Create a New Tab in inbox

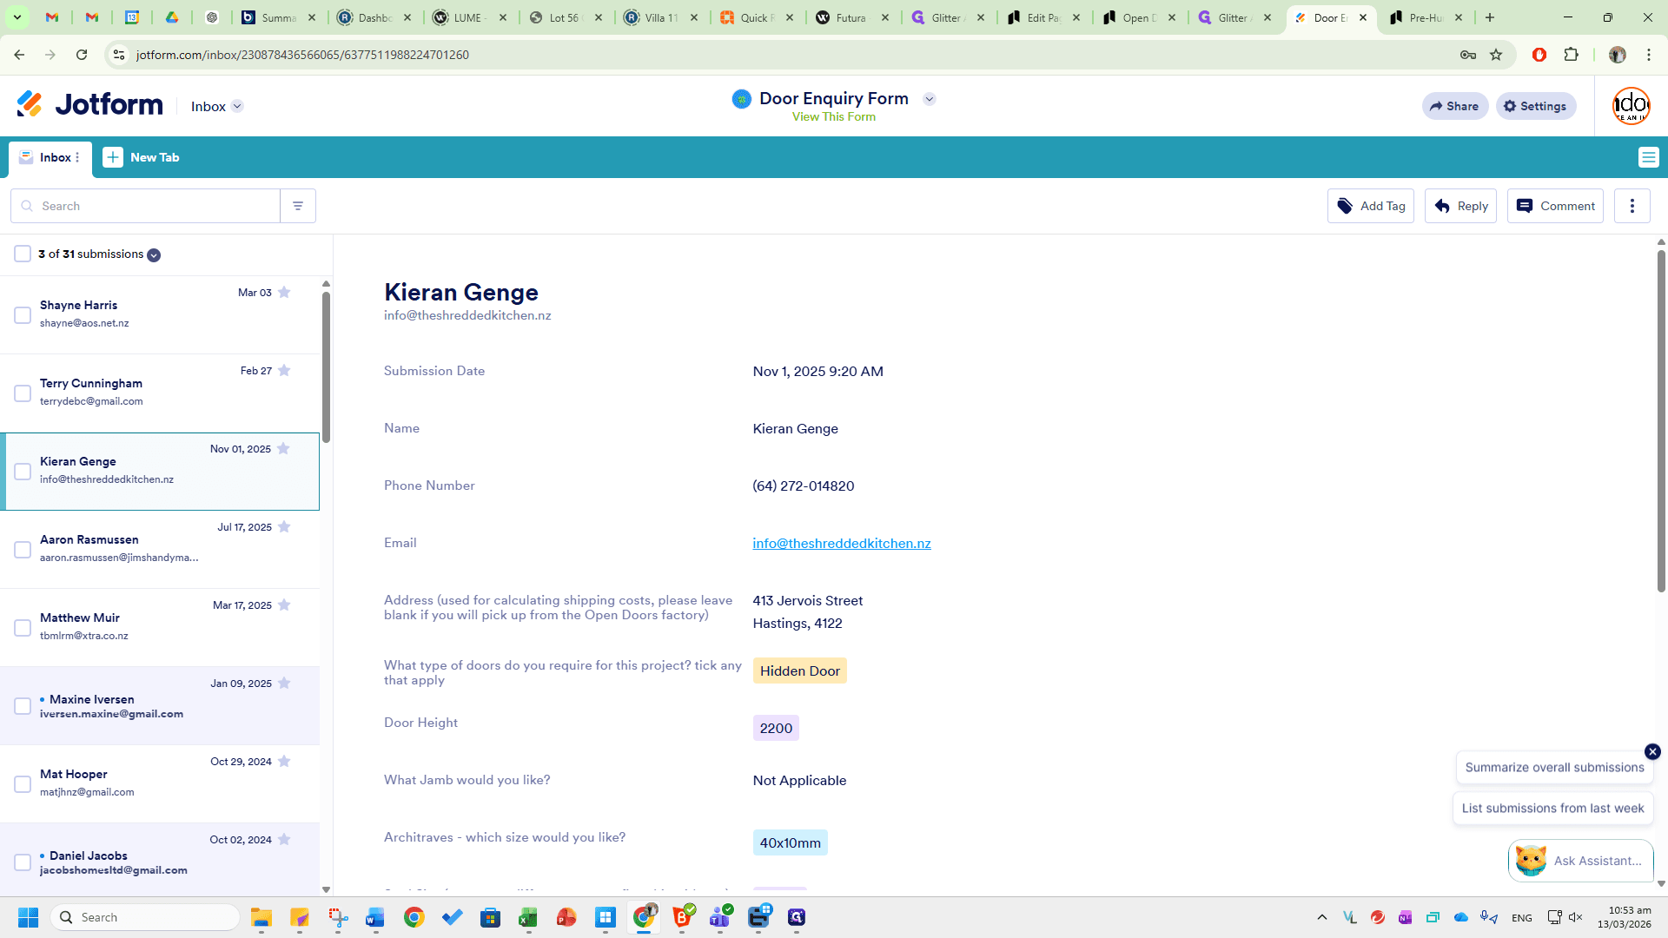[141, 157]
